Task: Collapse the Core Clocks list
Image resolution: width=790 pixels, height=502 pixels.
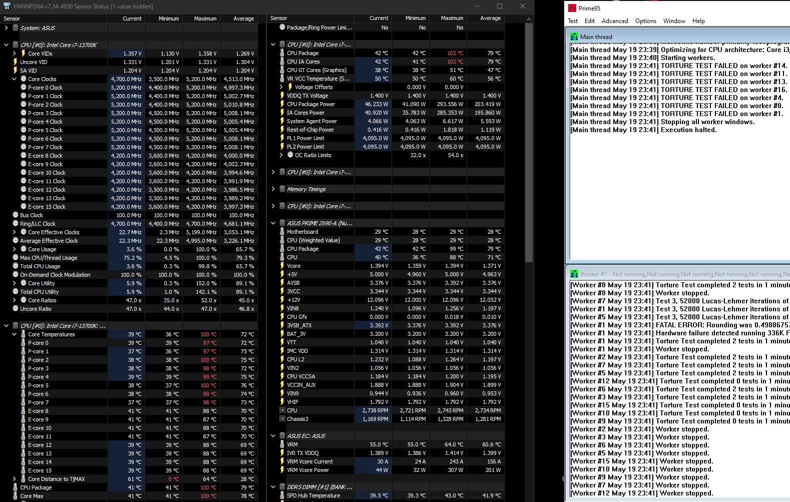Action: coord(14,79)
